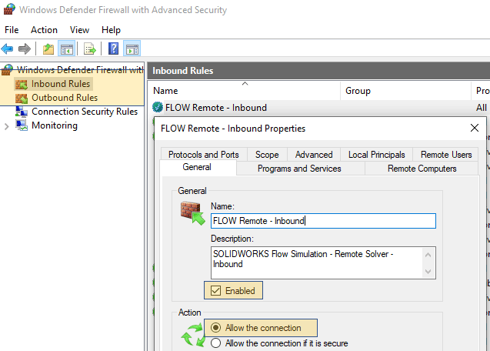Click the green arrows Action icon

click(193, 336)
